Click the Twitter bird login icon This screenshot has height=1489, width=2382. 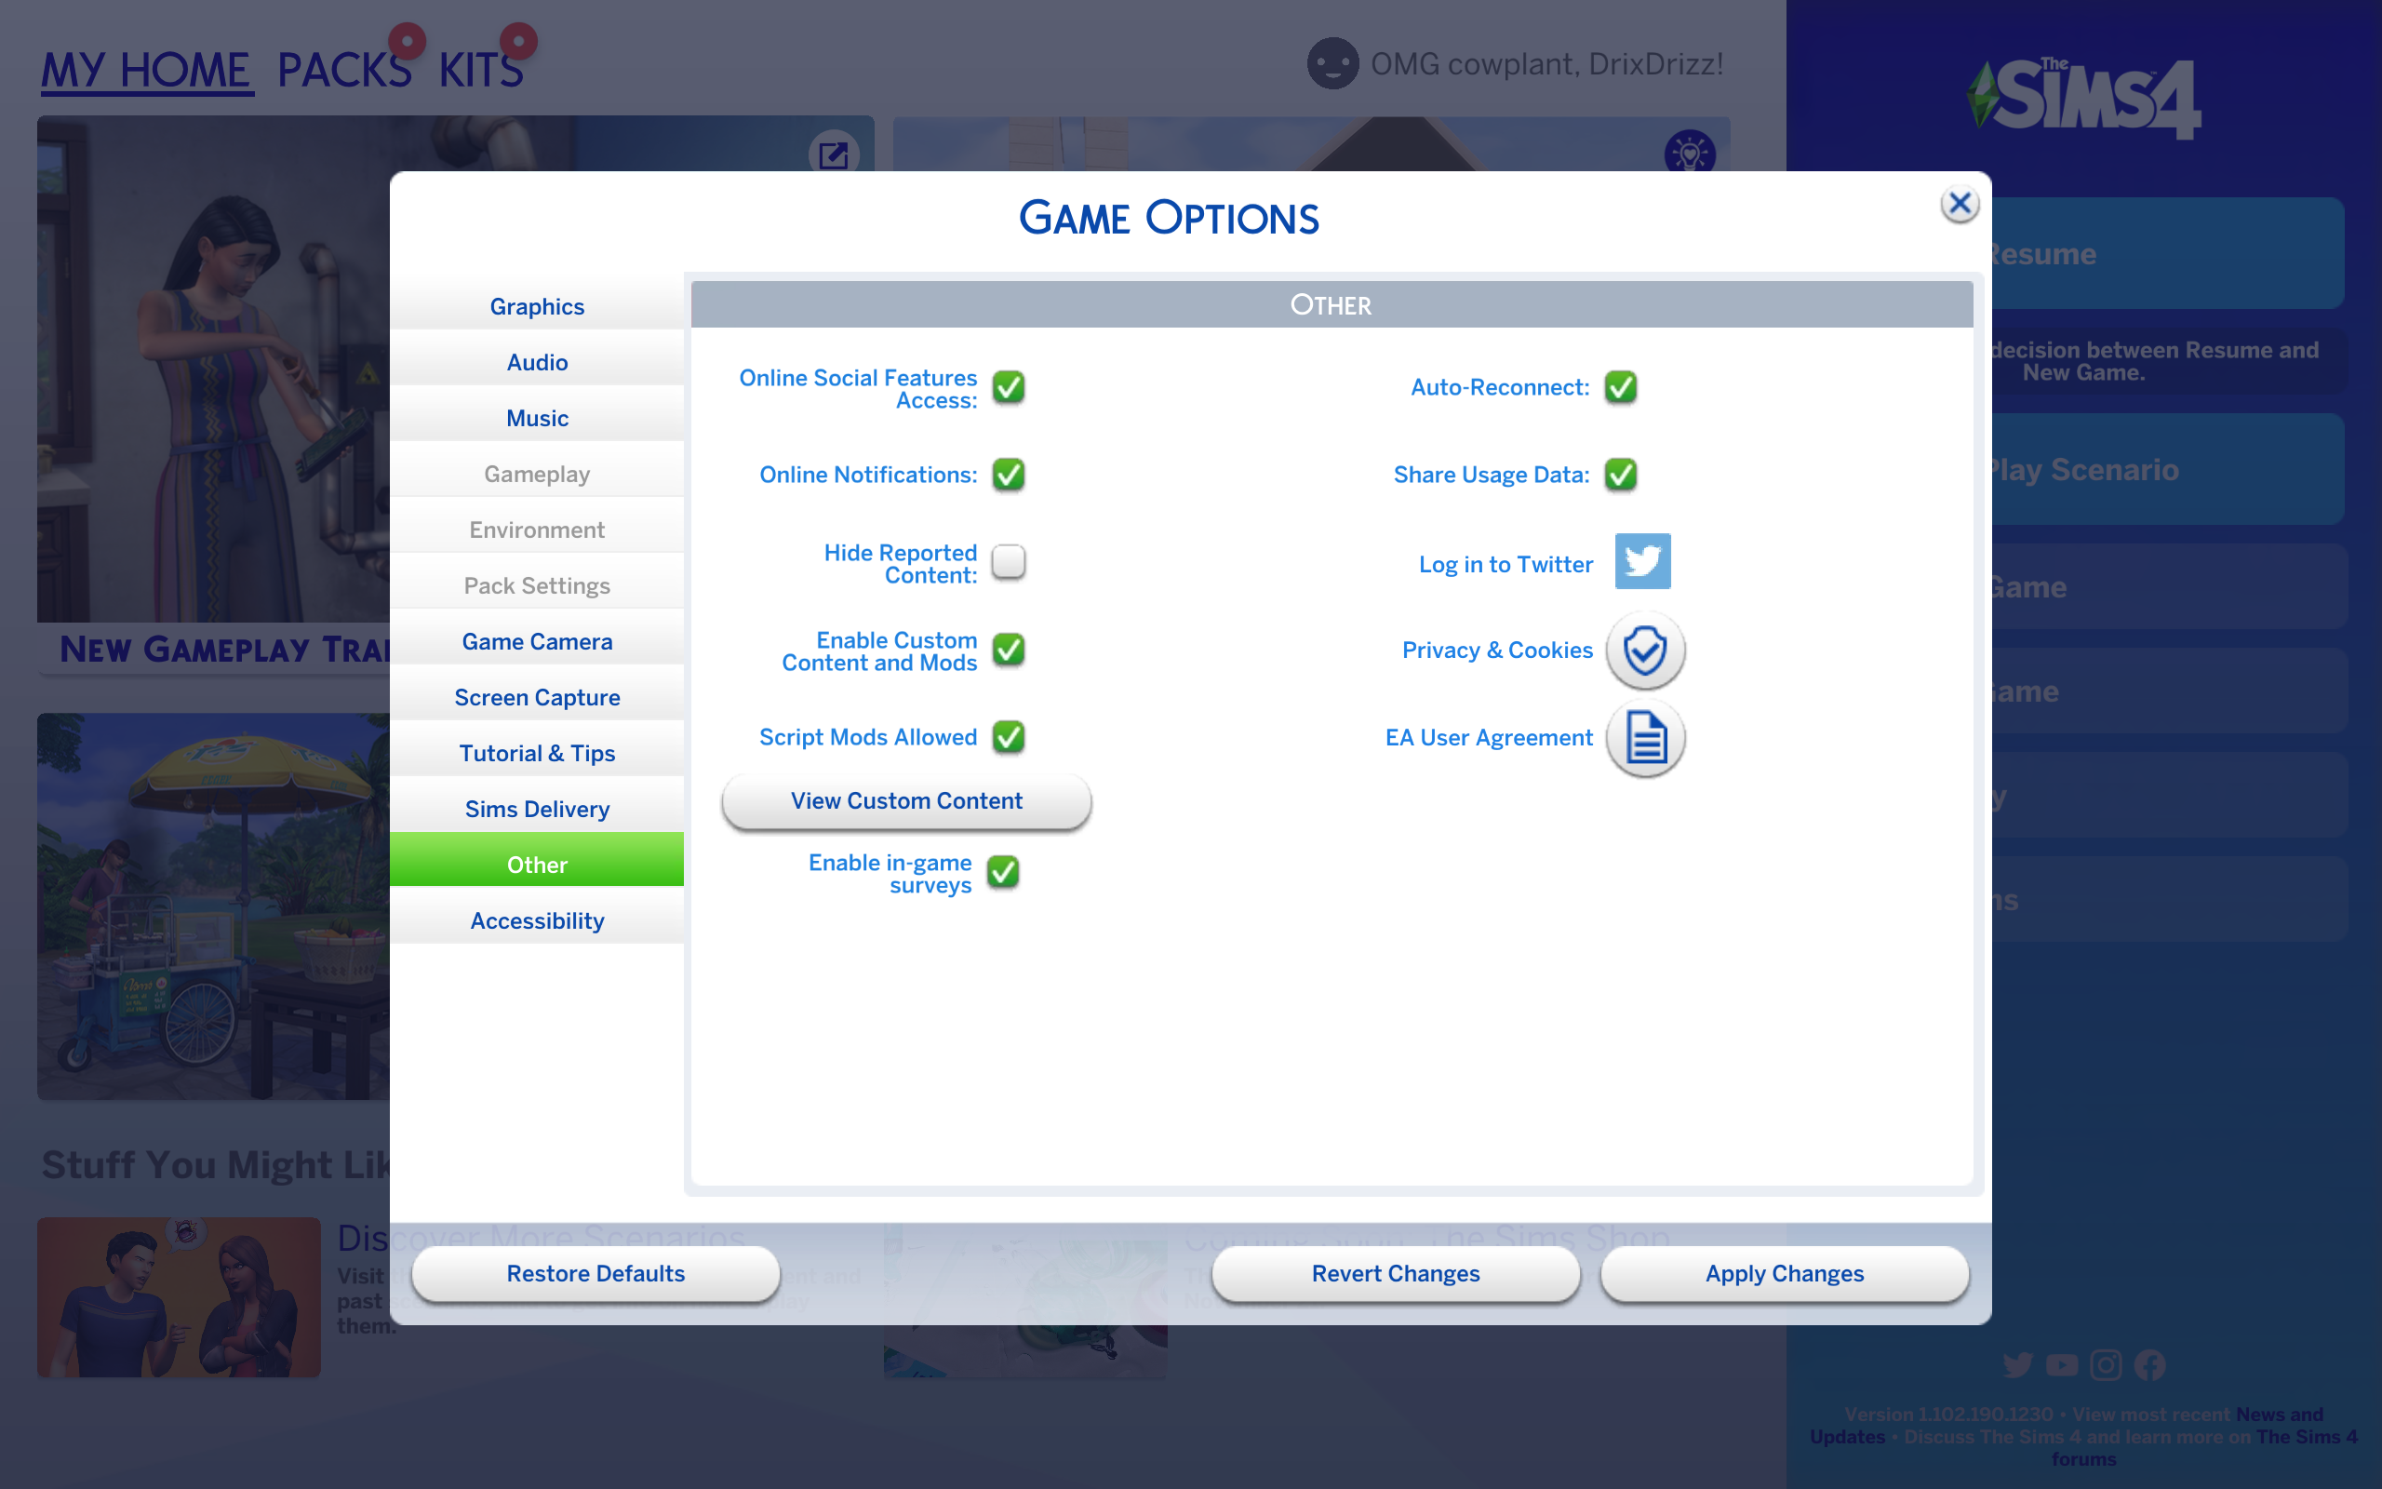(x=1641, y=561)
